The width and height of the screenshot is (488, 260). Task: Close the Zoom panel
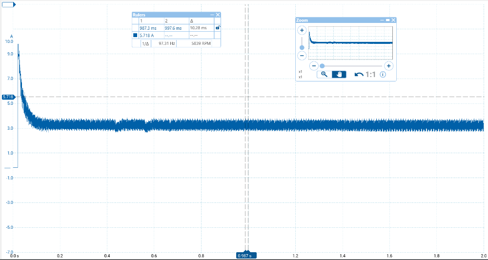point(393,20)
